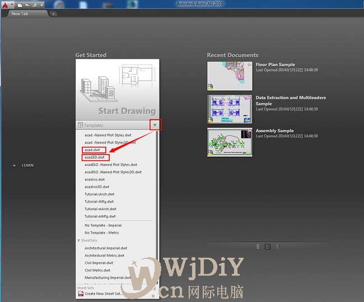Click the Create New Sheet Set link
364x302 pixels.
[x=103, y=294]
